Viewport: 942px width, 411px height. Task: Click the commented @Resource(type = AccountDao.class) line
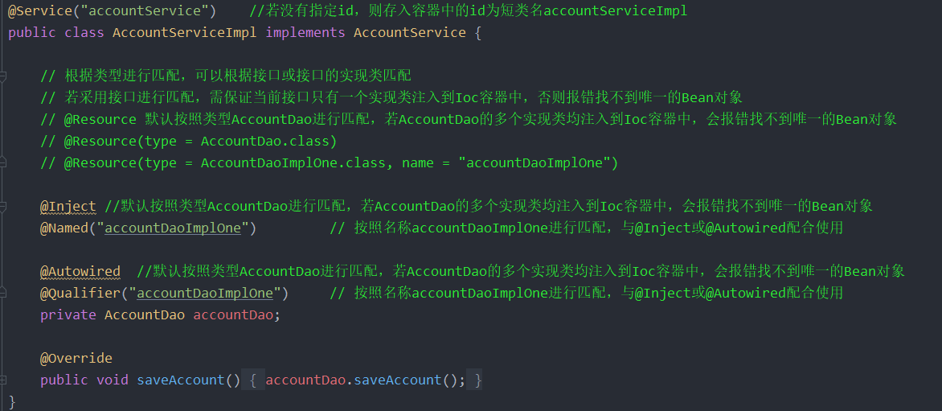(188, 142)
